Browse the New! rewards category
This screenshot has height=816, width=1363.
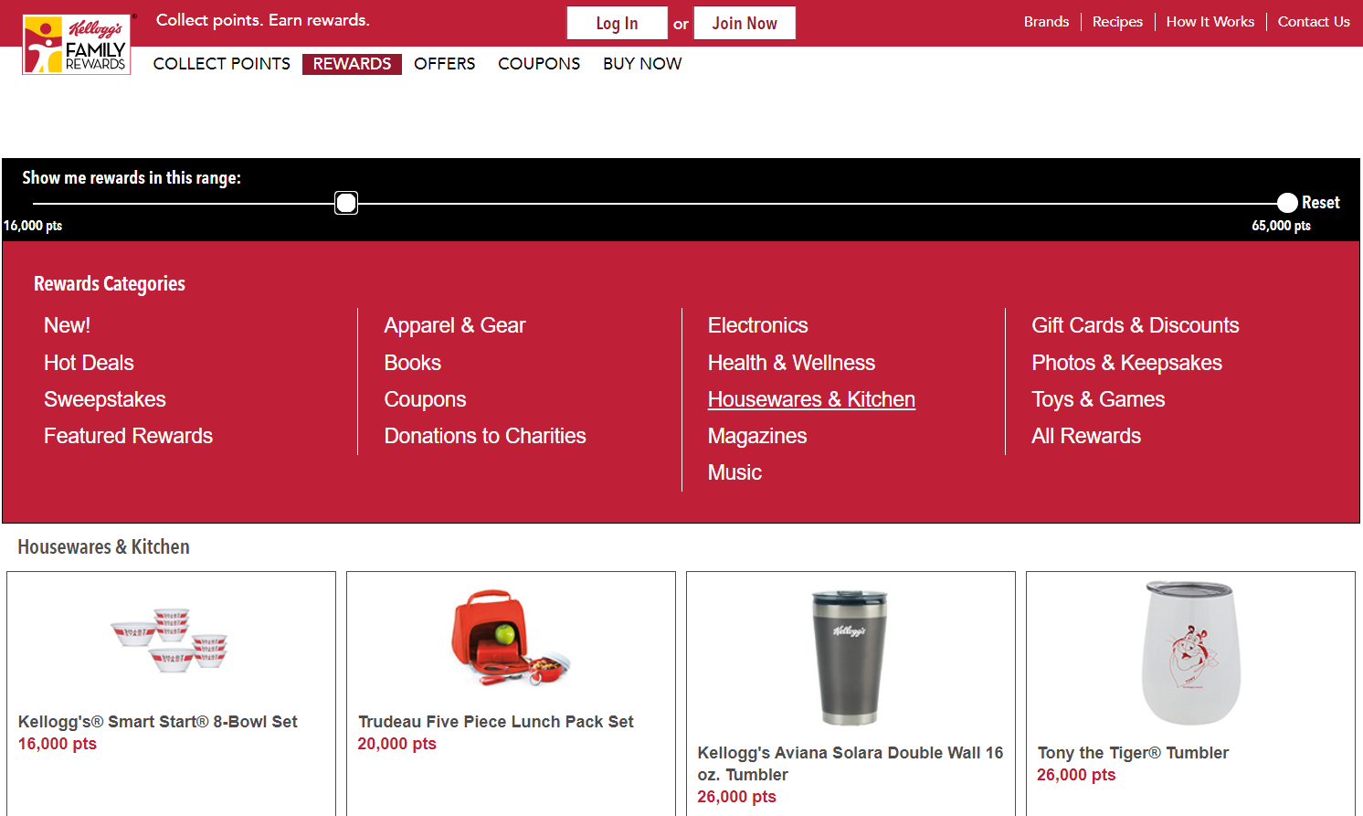point(67,325)
